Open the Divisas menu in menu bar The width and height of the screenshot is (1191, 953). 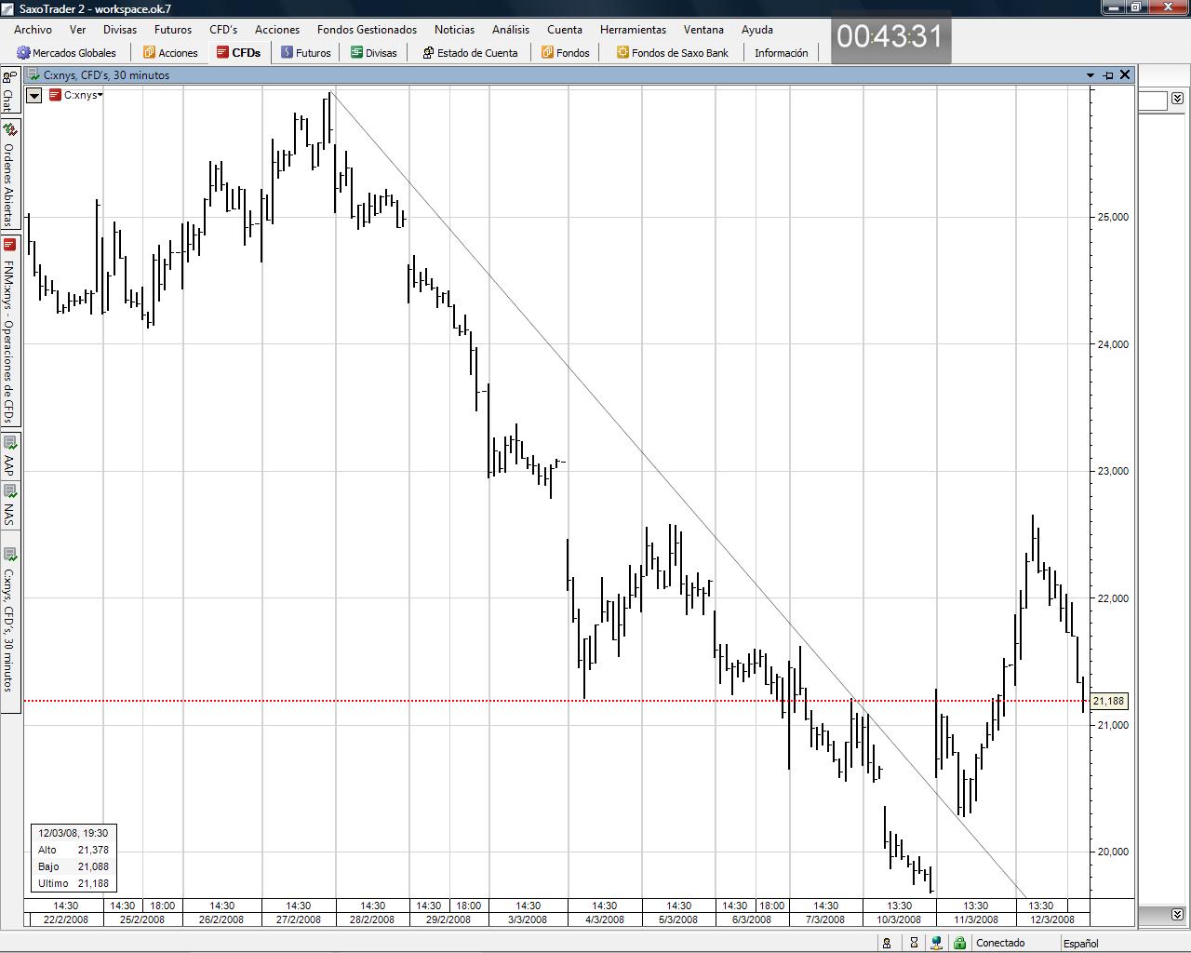click(120, 30)
